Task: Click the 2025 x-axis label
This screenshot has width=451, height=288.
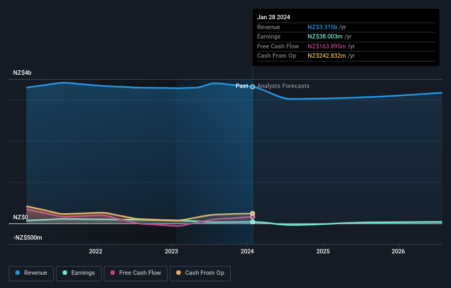Action: 323,251
